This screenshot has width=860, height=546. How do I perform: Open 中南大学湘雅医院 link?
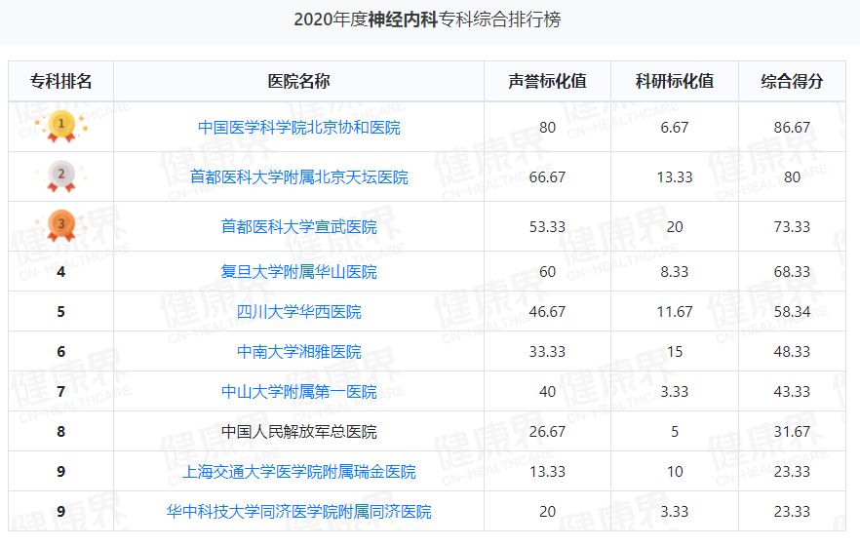click(299, 351)
